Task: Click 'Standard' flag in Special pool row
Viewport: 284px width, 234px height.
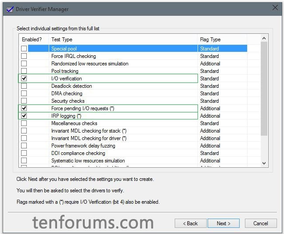Action: [x=209, y=49]
